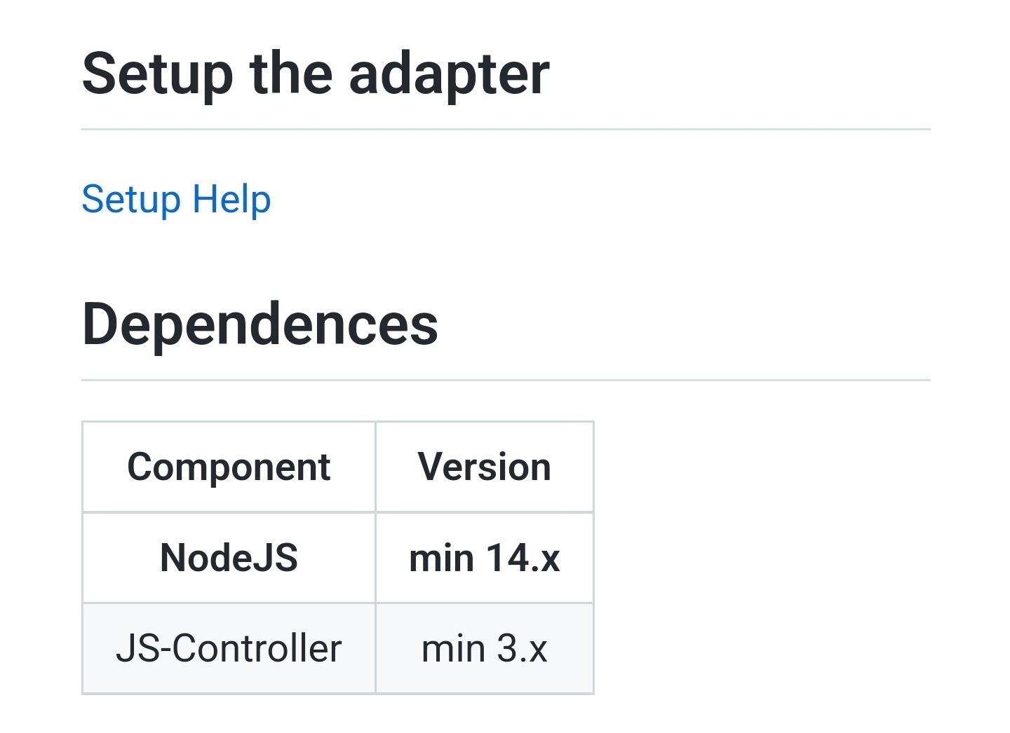
Task: Click the word Setup in blue hyperlink
Action: (131, 201)
